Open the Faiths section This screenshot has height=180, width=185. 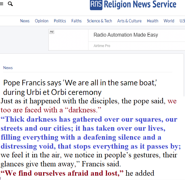point(77,21)
